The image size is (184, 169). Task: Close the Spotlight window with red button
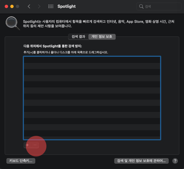pyautogui.click(x=6, y=6)
